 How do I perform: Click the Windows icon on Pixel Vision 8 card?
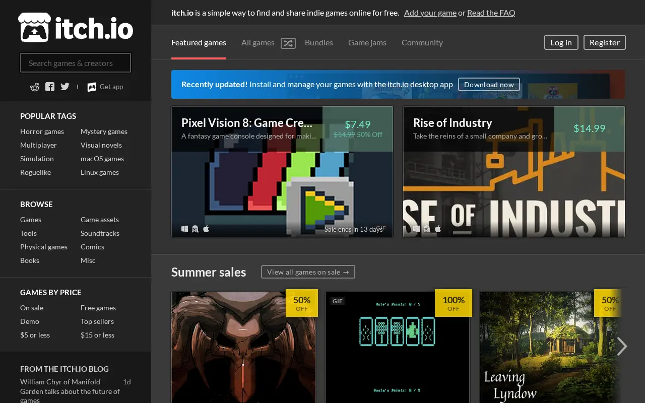[x=185, y=229]
